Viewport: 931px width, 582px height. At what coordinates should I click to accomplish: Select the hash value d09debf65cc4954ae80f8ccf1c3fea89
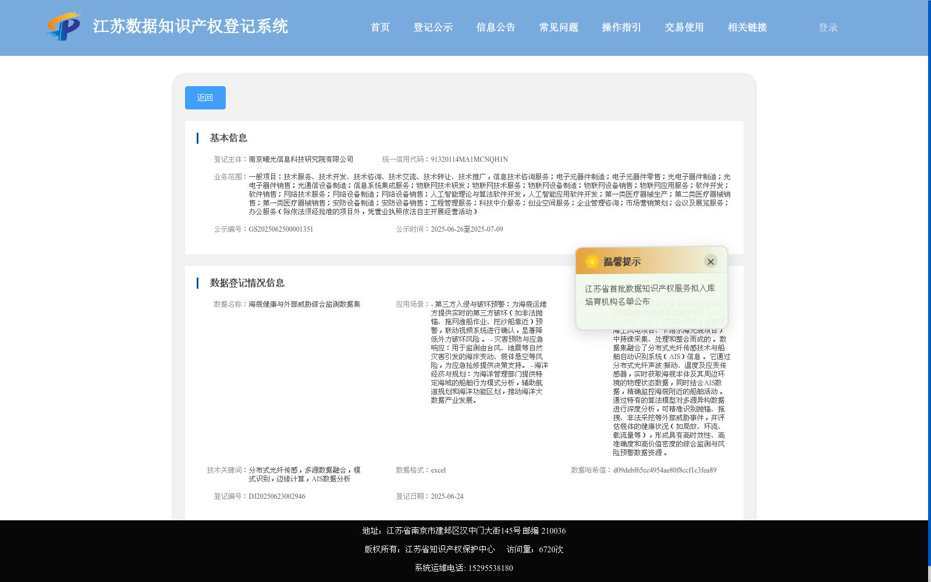click(x=665, y=470)
